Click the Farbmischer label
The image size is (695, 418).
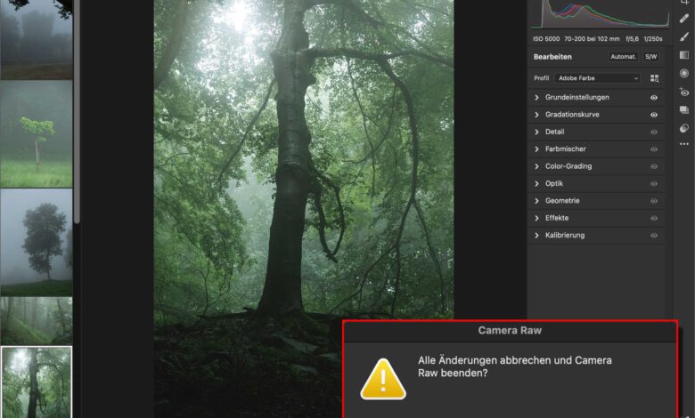[566, 149]
